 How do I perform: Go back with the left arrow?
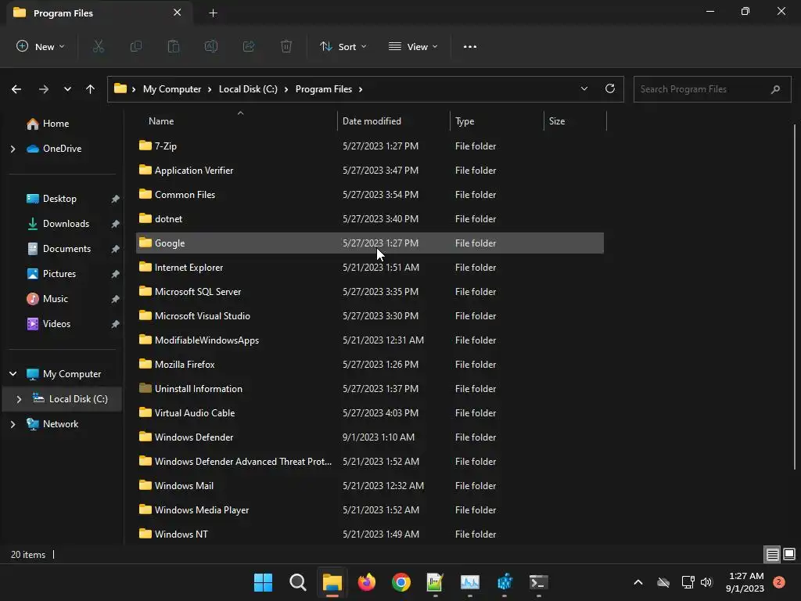coord(16,89)
